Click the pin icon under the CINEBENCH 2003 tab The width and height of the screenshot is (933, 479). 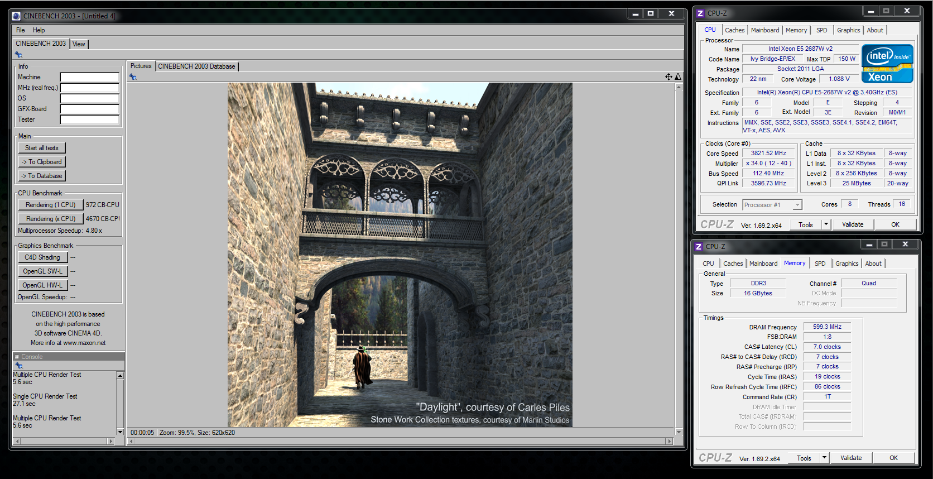click(x=18, y=55)
